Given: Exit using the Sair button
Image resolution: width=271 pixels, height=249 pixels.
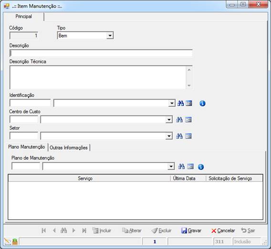Looking at the screenshot, I should pos(248,230).
